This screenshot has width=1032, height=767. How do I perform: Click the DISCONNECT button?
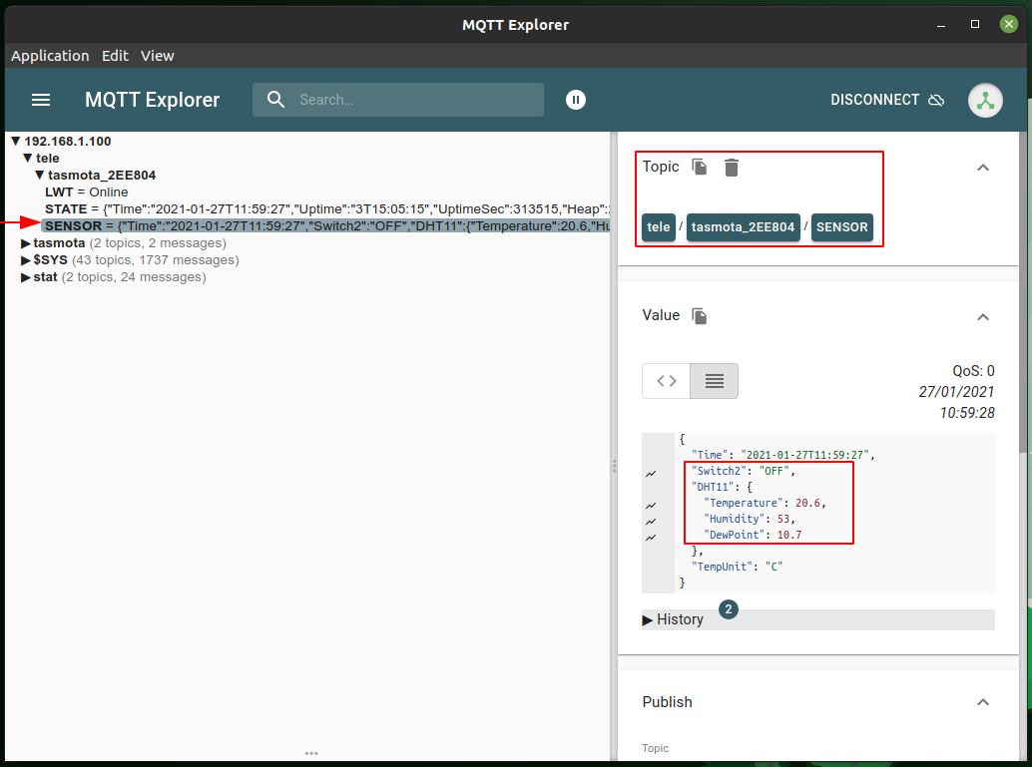tap(887, 100)
